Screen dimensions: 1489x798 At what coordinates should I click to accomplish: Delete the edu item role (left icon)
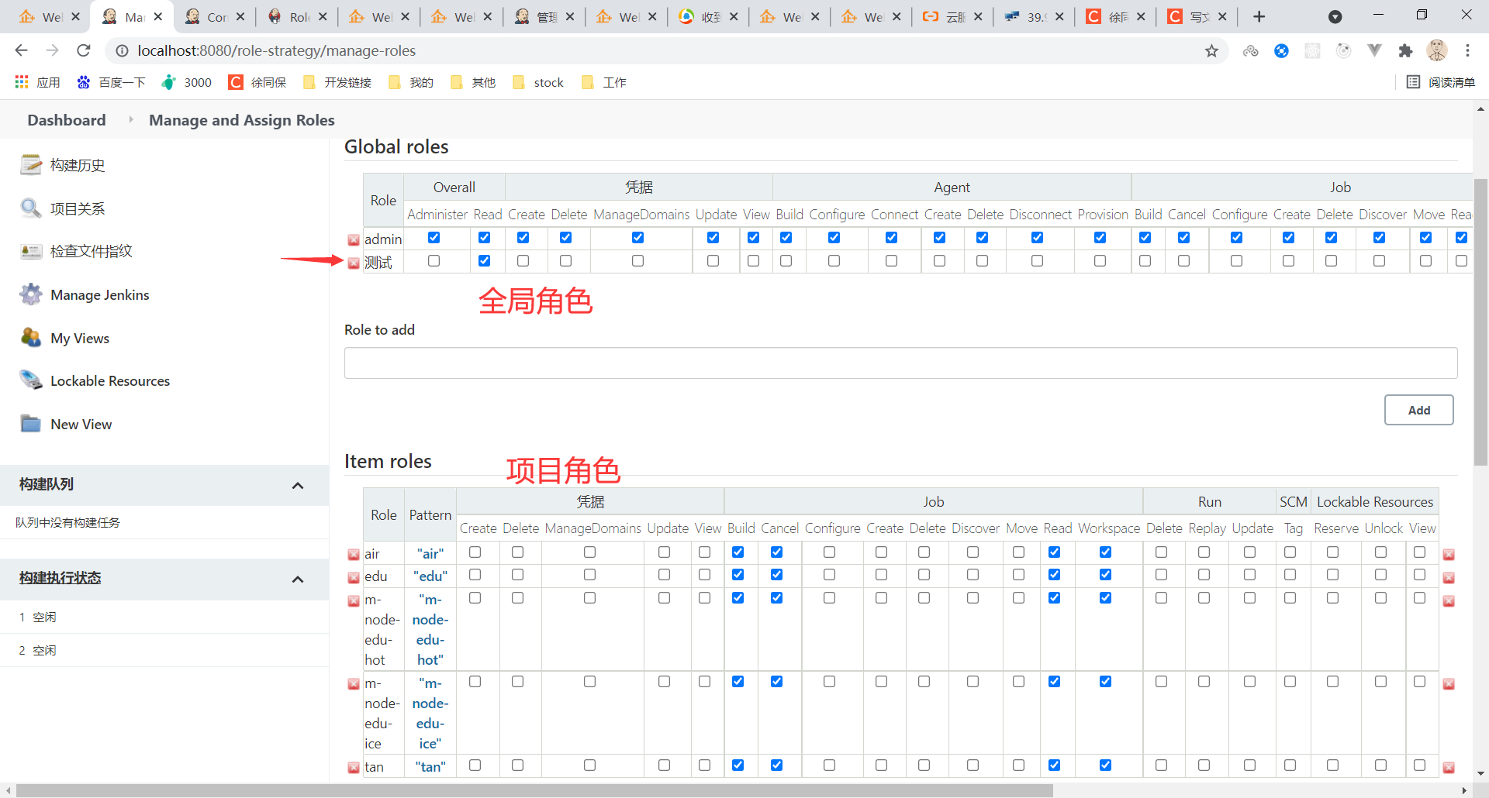click(354, 578)
